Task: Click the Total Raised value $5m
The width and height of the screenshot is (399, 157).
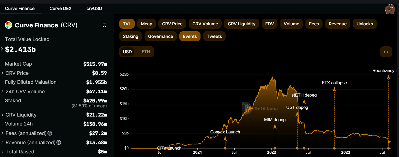Action: pyautogui.click(x=102, y=152)
